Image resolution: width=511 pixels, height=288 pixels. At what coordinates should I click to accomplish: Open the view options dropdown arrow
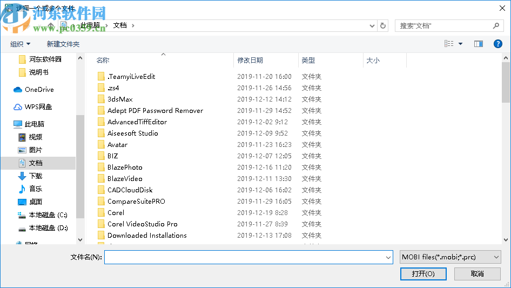coord(460,44)
